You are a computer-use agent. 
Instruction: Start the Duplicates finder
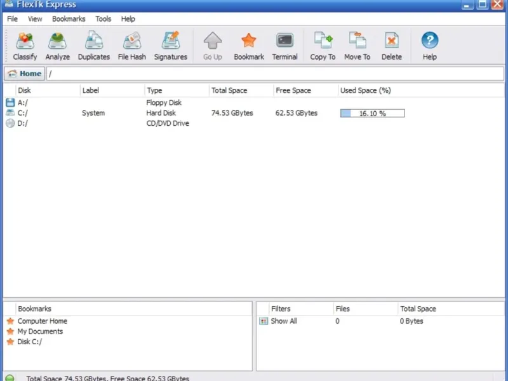94,46
